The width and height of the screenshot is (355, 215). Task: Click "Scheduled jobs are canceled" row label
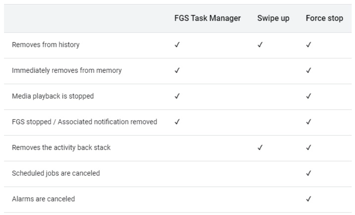56,173
